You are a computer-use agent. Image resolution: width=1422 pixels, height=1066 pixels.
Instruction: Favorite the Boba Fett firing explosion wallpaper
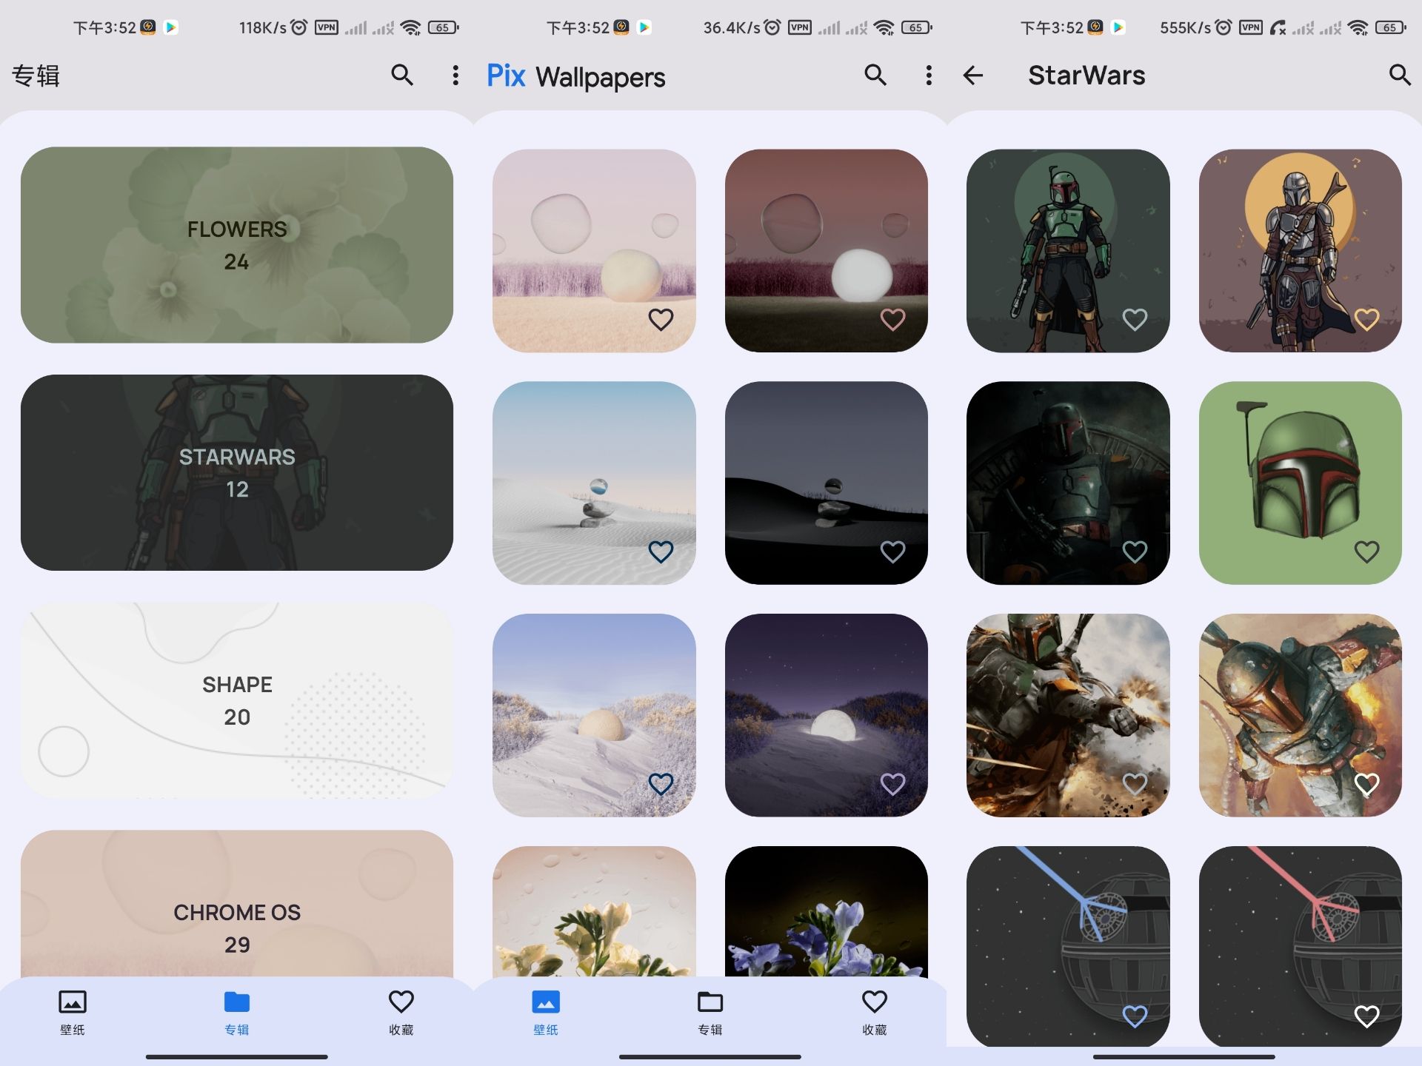[x=1135, y=784]
